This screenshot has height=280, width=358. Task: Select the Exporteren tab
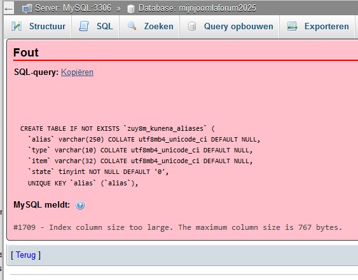pos(317,27)
